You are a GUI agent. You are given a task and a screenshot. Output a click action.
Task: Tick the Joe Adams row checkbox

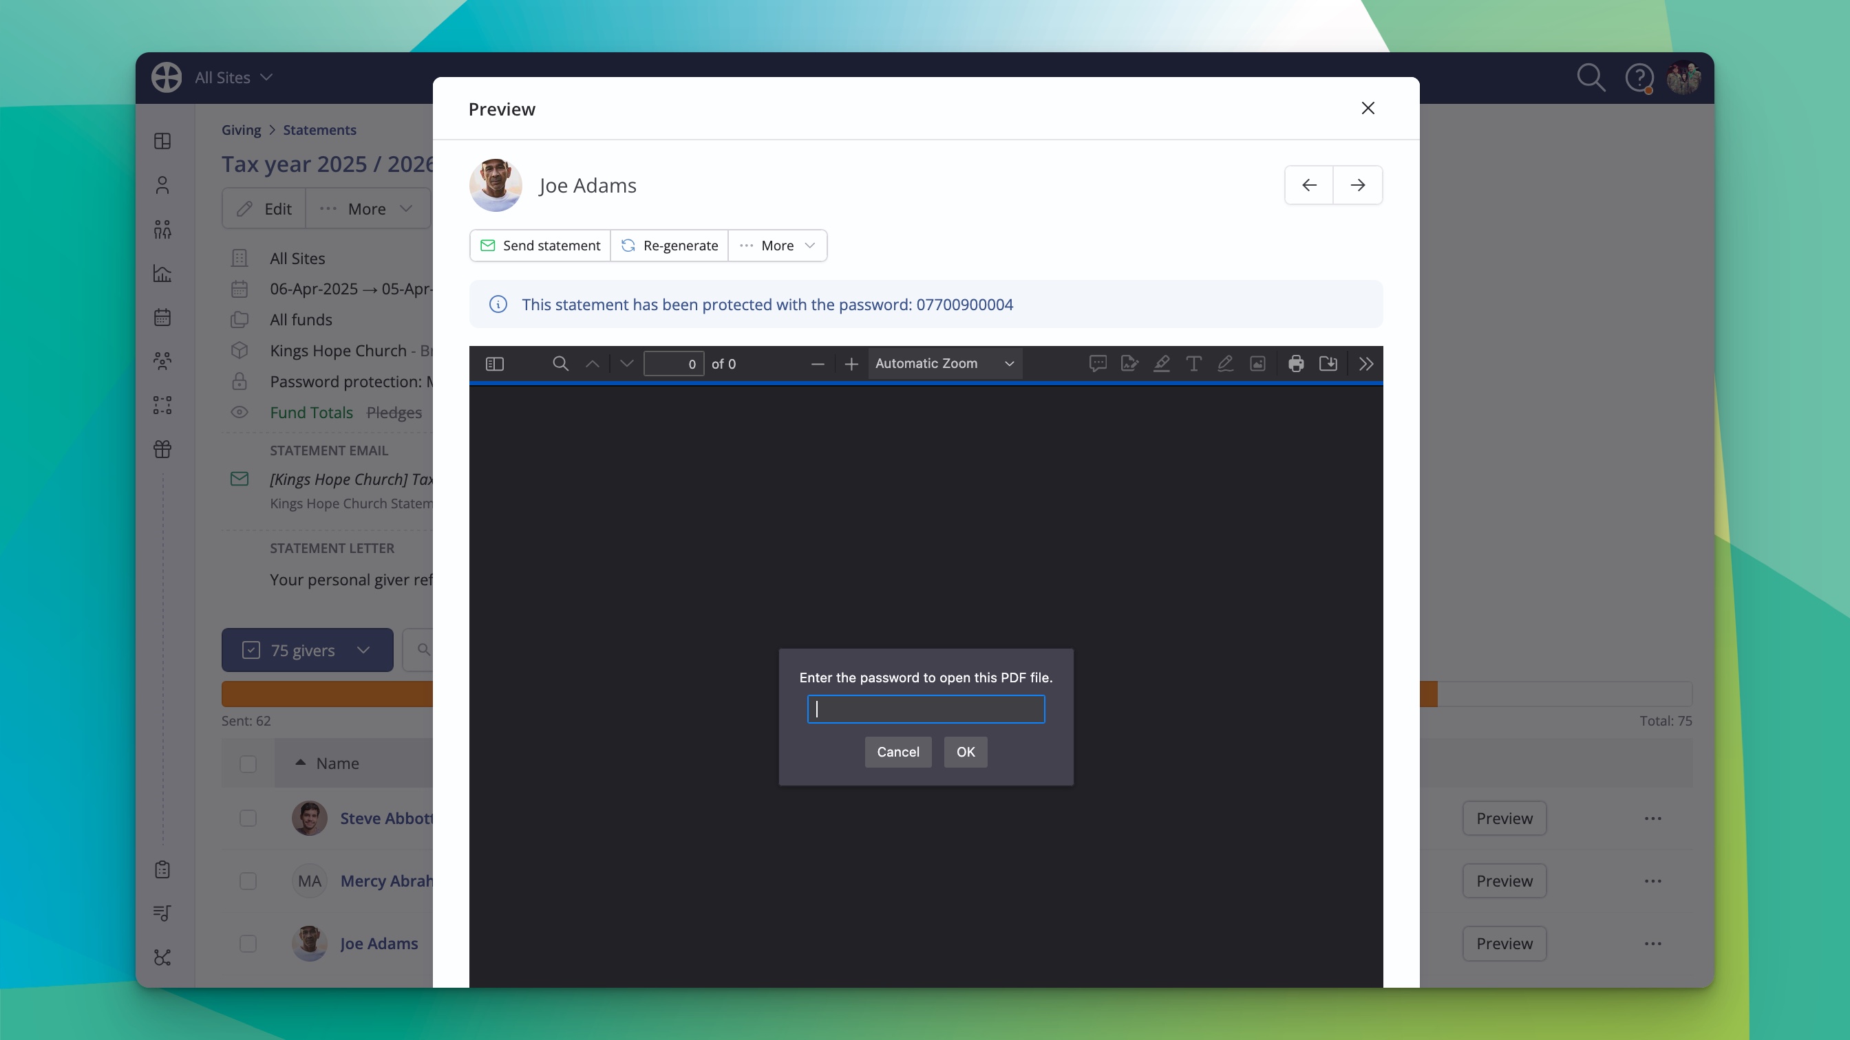pyautogui.click(x=248, y=943)
